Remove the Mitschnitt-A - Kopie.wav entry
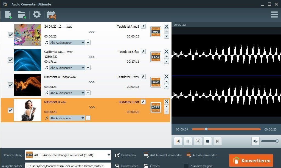Image resolution: width=281 pixels, height=168 pixels. coord(166,77)
